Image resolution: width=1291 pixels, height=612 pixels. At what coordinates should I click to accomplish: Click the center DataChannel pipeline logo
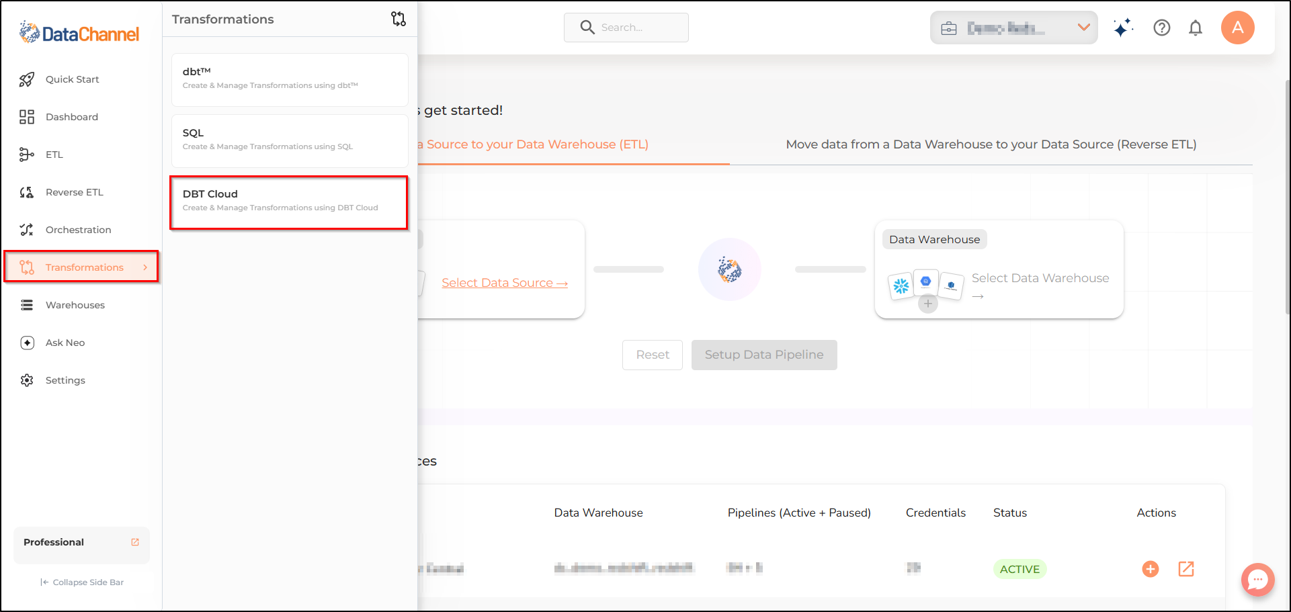click(x=730, y=269)
